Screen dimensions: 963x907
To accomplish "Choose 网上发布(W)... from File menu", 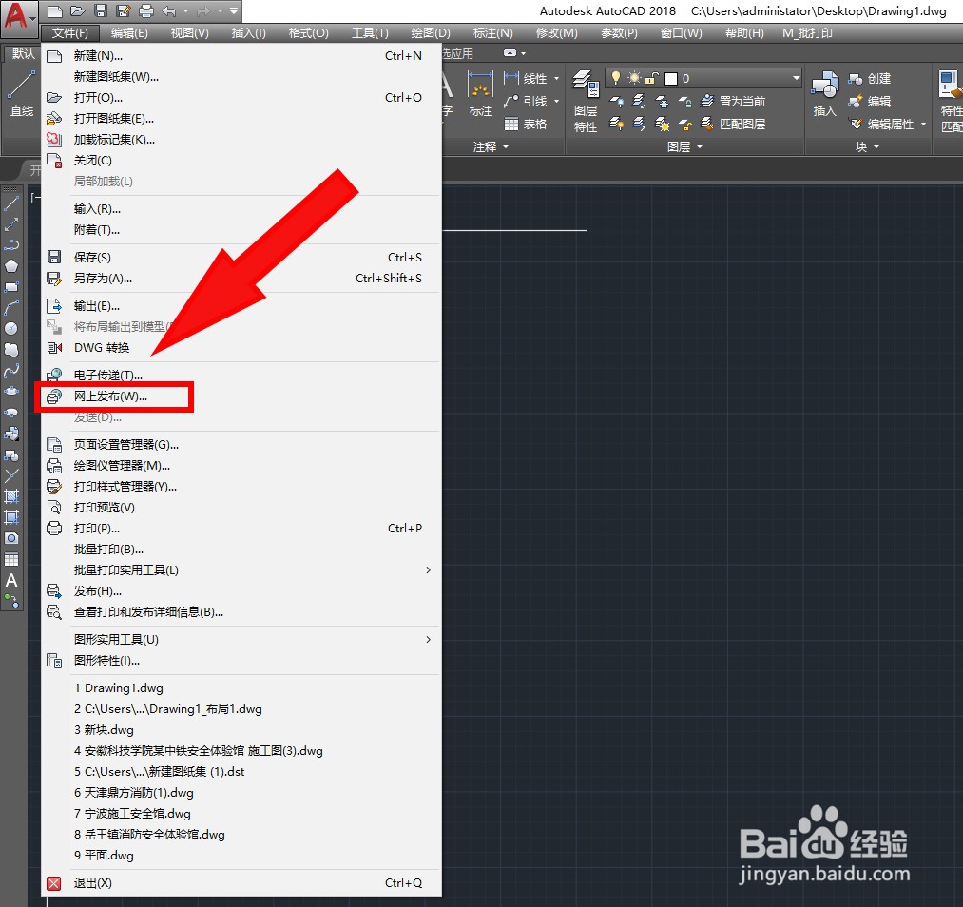I will click(241, 396).
